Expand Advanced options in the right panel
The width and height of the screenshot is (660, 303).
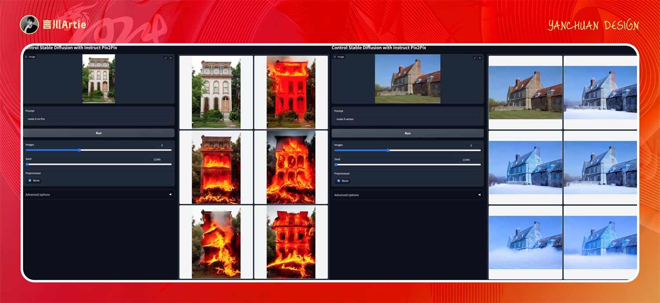(x=407, y=195)
